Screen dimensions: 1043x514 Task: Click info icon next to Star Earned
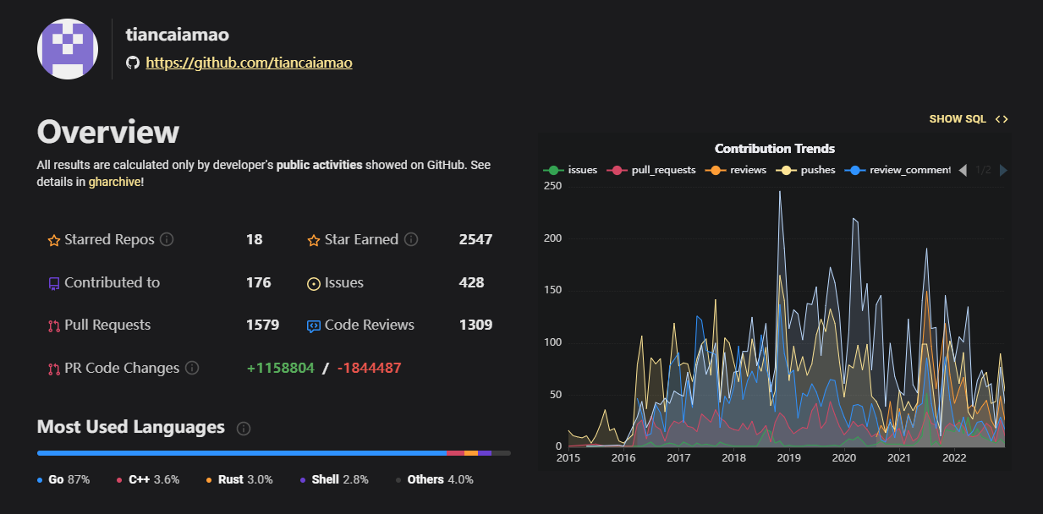[411, 239]
